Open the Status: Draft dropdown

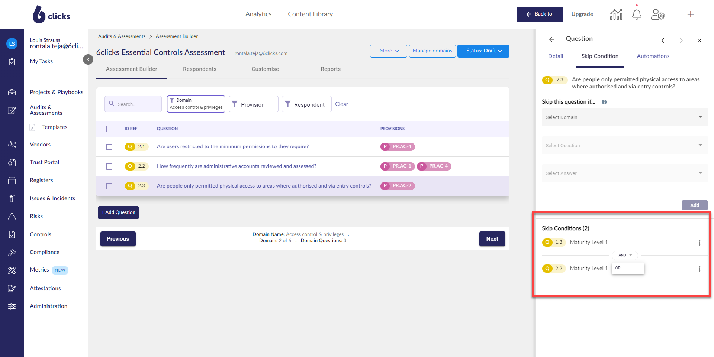[483, 51]
